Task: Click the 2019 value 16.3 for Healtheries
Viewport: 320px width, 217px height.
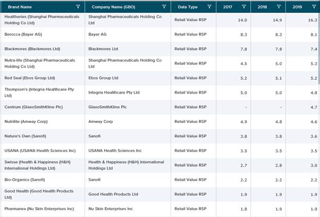Action: [x=313, y=20]
